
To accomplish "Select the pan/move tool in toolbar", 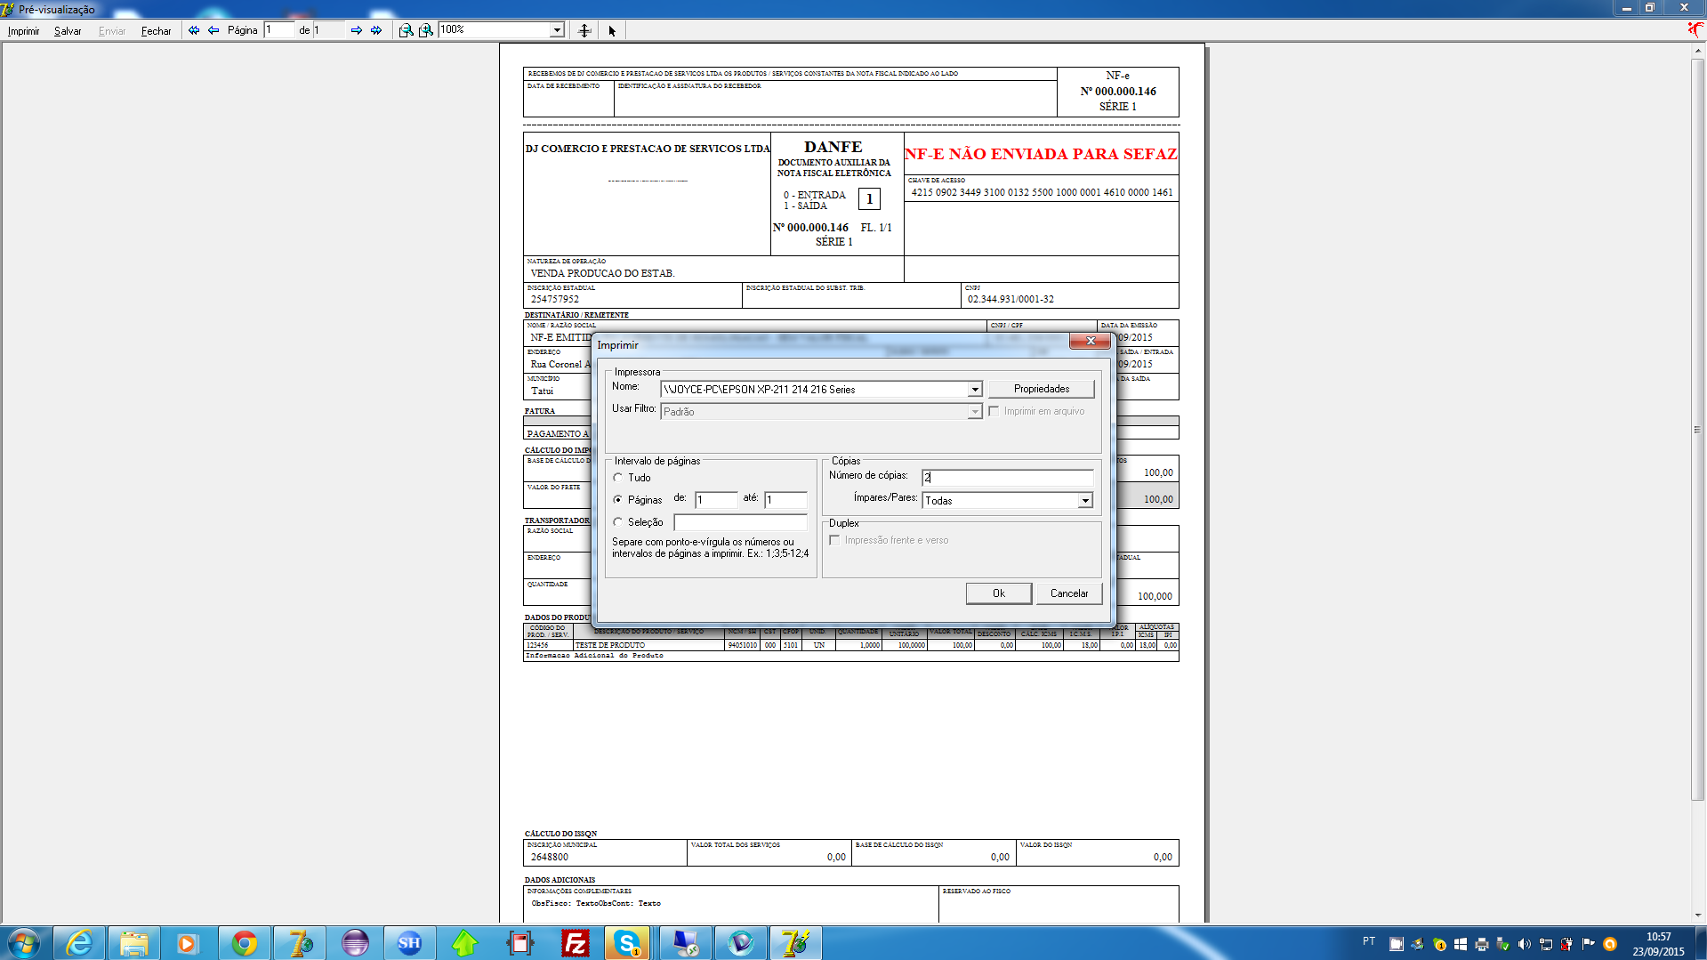I will click(x=584, y=30).
